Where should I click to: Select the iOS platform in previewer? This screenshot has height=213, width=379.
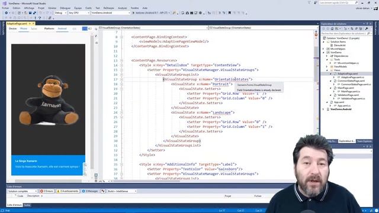pos(74,29)
